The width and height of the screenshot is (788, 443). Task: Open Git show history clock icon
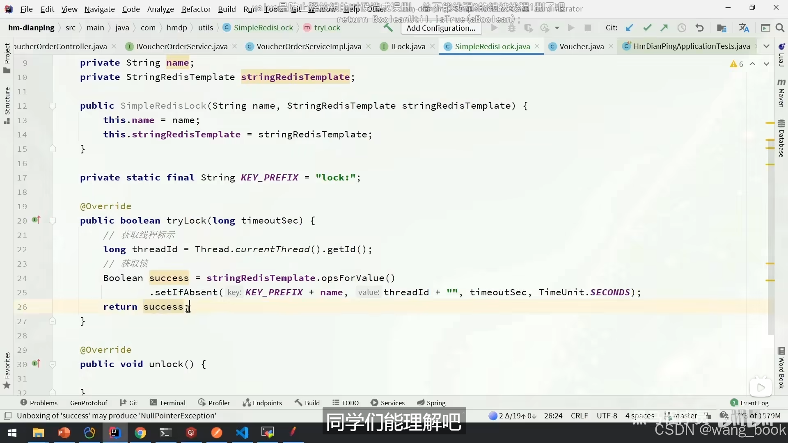(682, 28)
